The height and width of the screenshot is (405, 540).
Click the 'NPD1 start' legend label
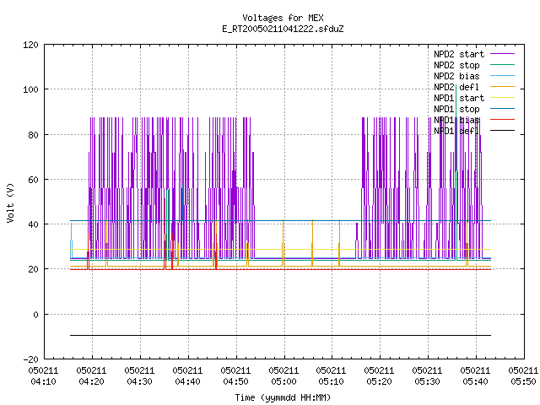(459, 98)
